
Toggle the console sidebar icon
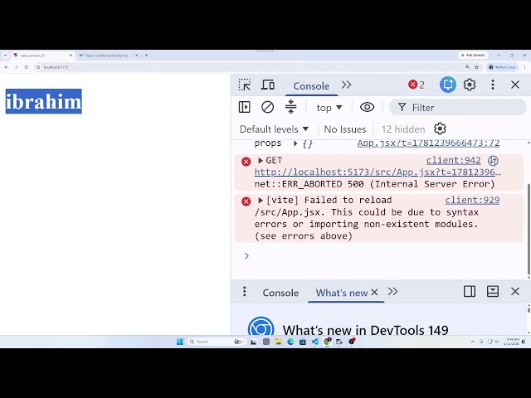click(244, 107)
